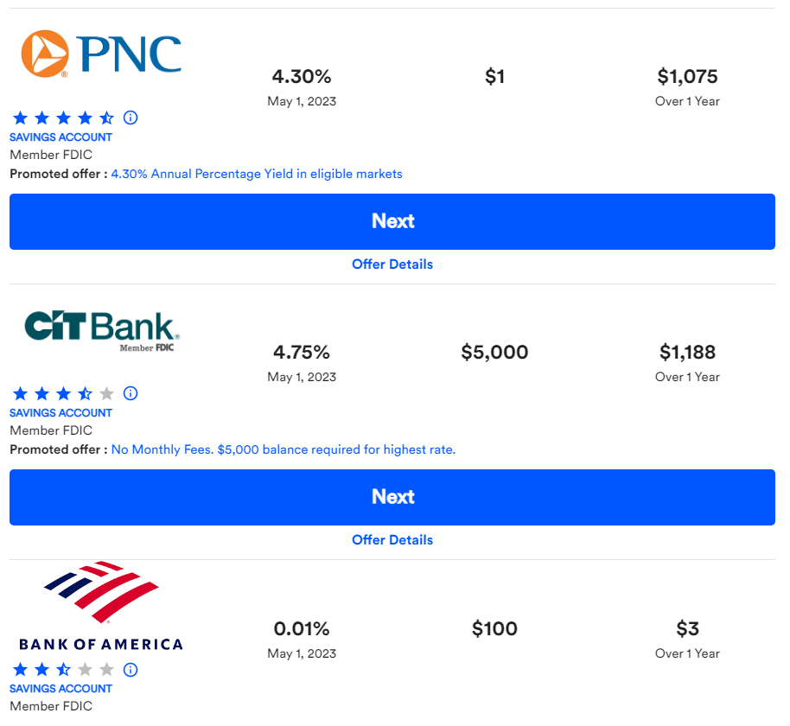Click the PNC bank logo
This screenshot has height=726, width=790.
(x=101, y=54)
